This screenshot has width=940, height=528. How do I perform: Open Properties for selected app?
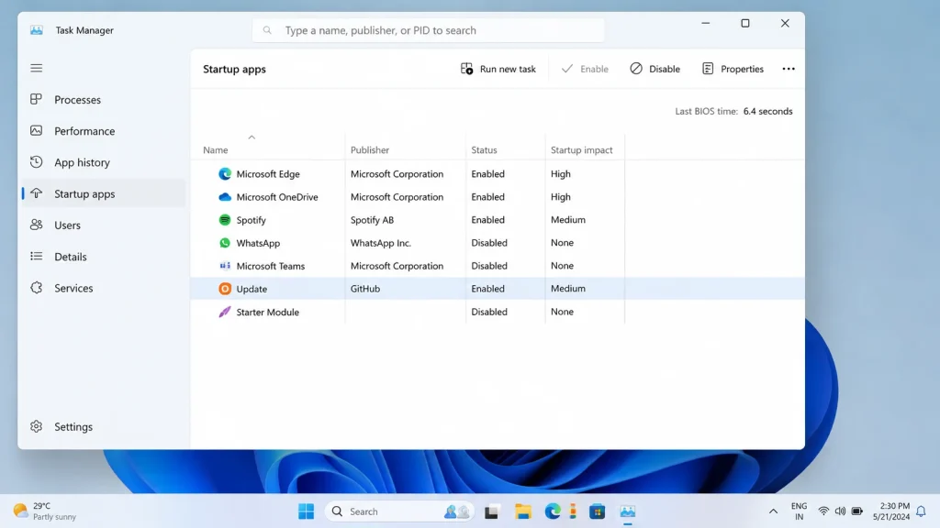point(733,69)
